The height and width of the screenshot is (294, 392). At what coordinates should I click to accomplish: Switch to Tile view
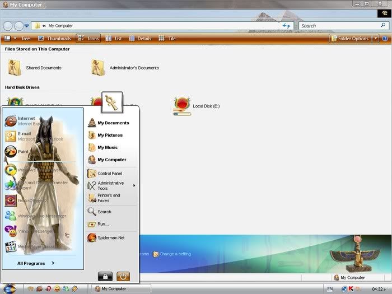pos(167,39)
